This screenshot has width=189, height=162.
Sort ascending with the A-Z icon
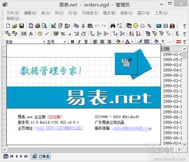pyautogui.click(x=131, y=34)
